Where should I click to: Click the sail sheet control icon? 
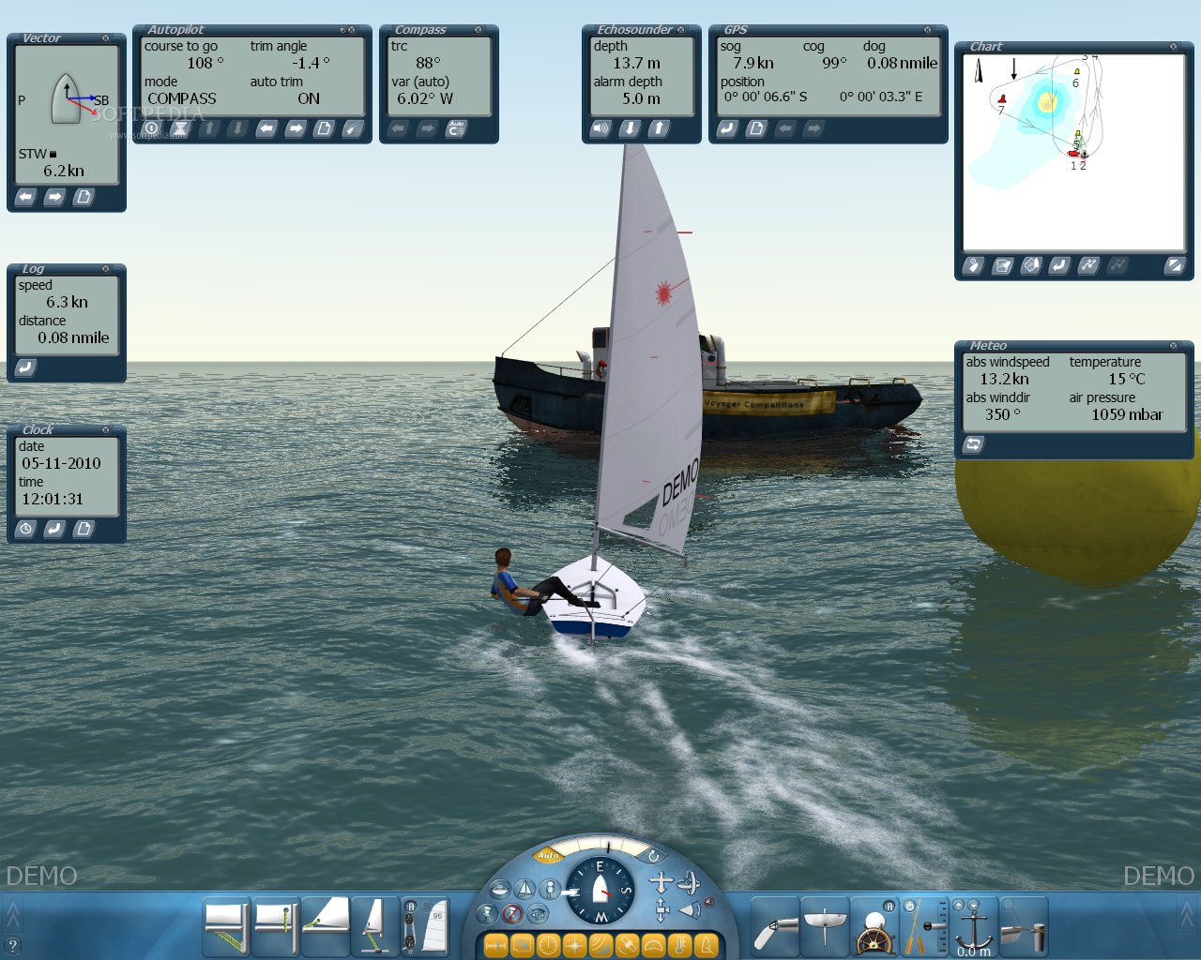tap(326, 926)
